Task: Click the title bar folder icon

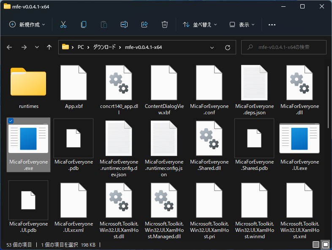Action: [x=7, y=6]
